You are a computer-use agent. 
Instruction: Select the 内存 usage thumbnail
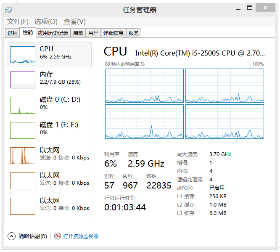(23, 80)
